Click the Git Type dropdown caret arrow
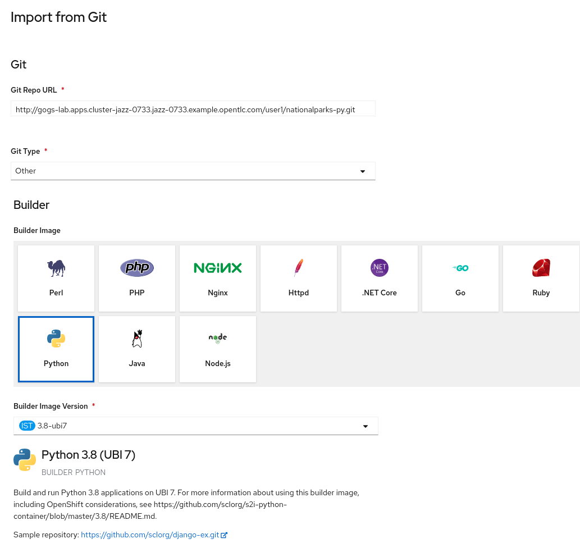580x557 pixels. pos(363,171)
